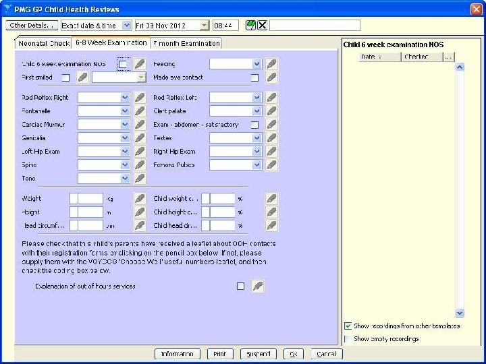Click the ellipsis column chooser beside Checker
Viewport: 486px width, 364px height.
[x=448, y=57]
